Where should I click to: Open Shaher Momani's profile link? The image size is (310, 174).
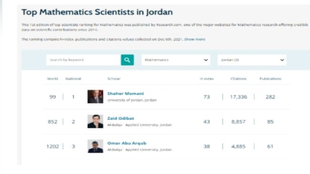pyautogui.click(x=125, y=94)
